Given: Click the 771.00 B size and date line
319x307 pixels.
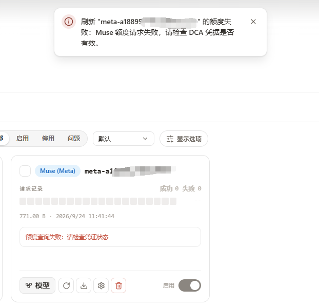Looking at the screenshot, I should (67, 216).
